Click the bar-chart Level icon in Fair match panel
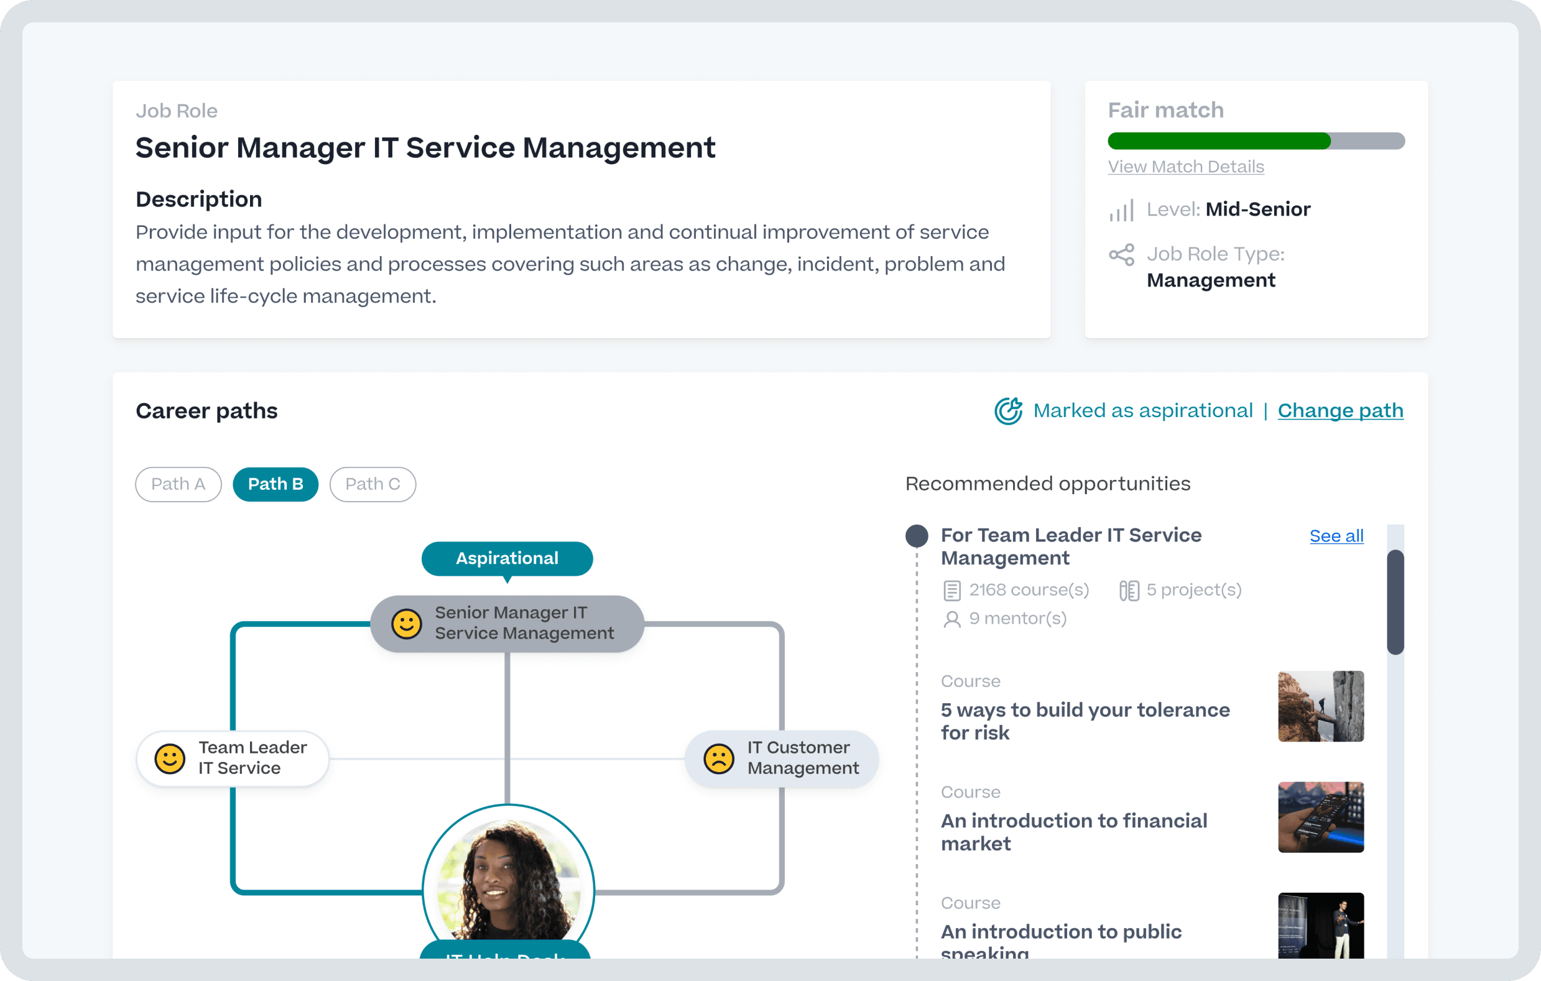Viewport: 1541px width, 981px height. pyautogui.click(x=1121, y=210)
